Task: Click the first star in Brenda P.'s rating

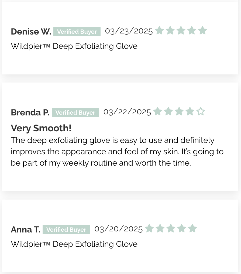Action: click(x=158, y=111)
